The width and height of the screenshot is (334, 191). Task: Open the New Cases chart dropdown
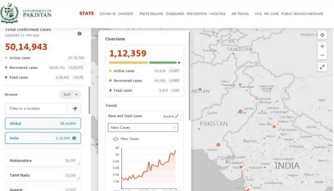143,128
